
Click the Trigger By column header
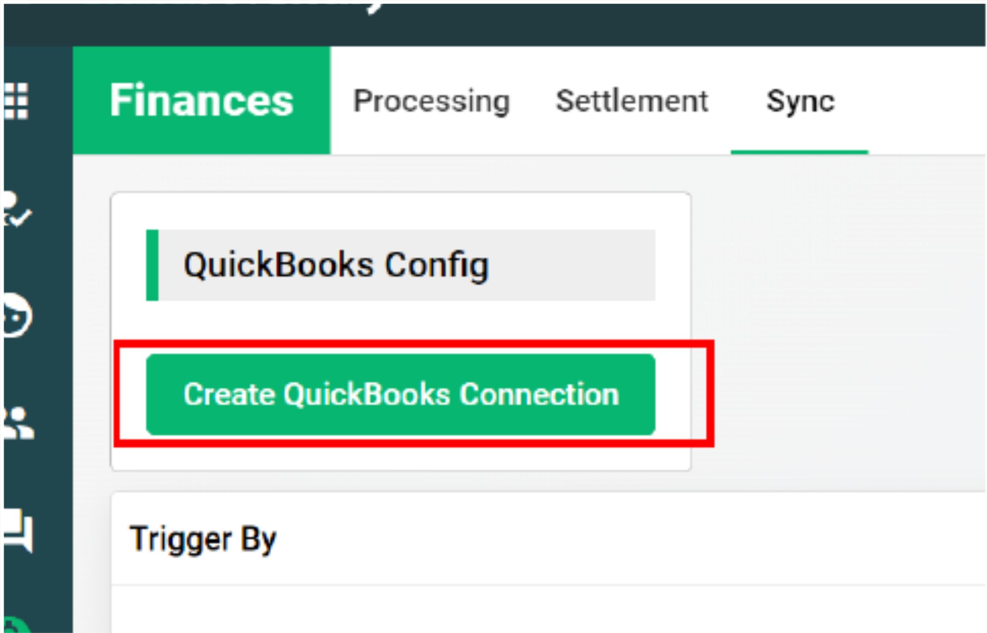point(203,539)
